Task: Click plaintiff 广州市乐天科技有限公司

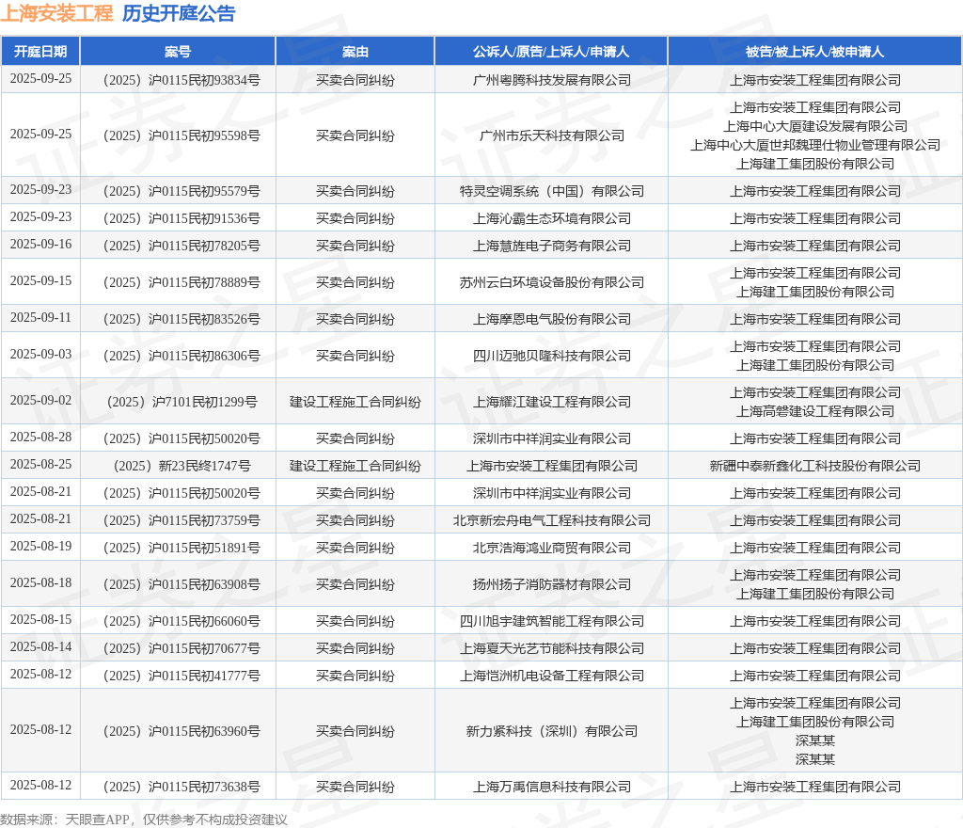Action: pos(551,135)
